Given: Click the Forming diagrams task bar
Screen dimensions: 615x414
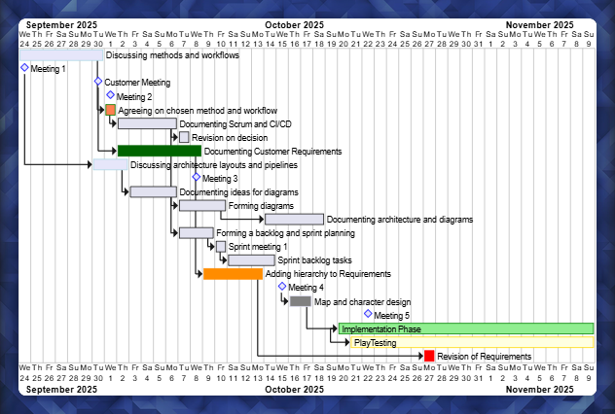Looking at the screenshot, I should 202,205.
